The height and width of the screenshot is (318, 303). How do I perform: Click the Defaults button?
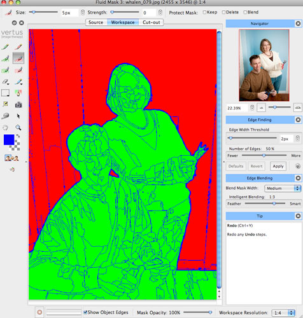(x=236, y=166)
